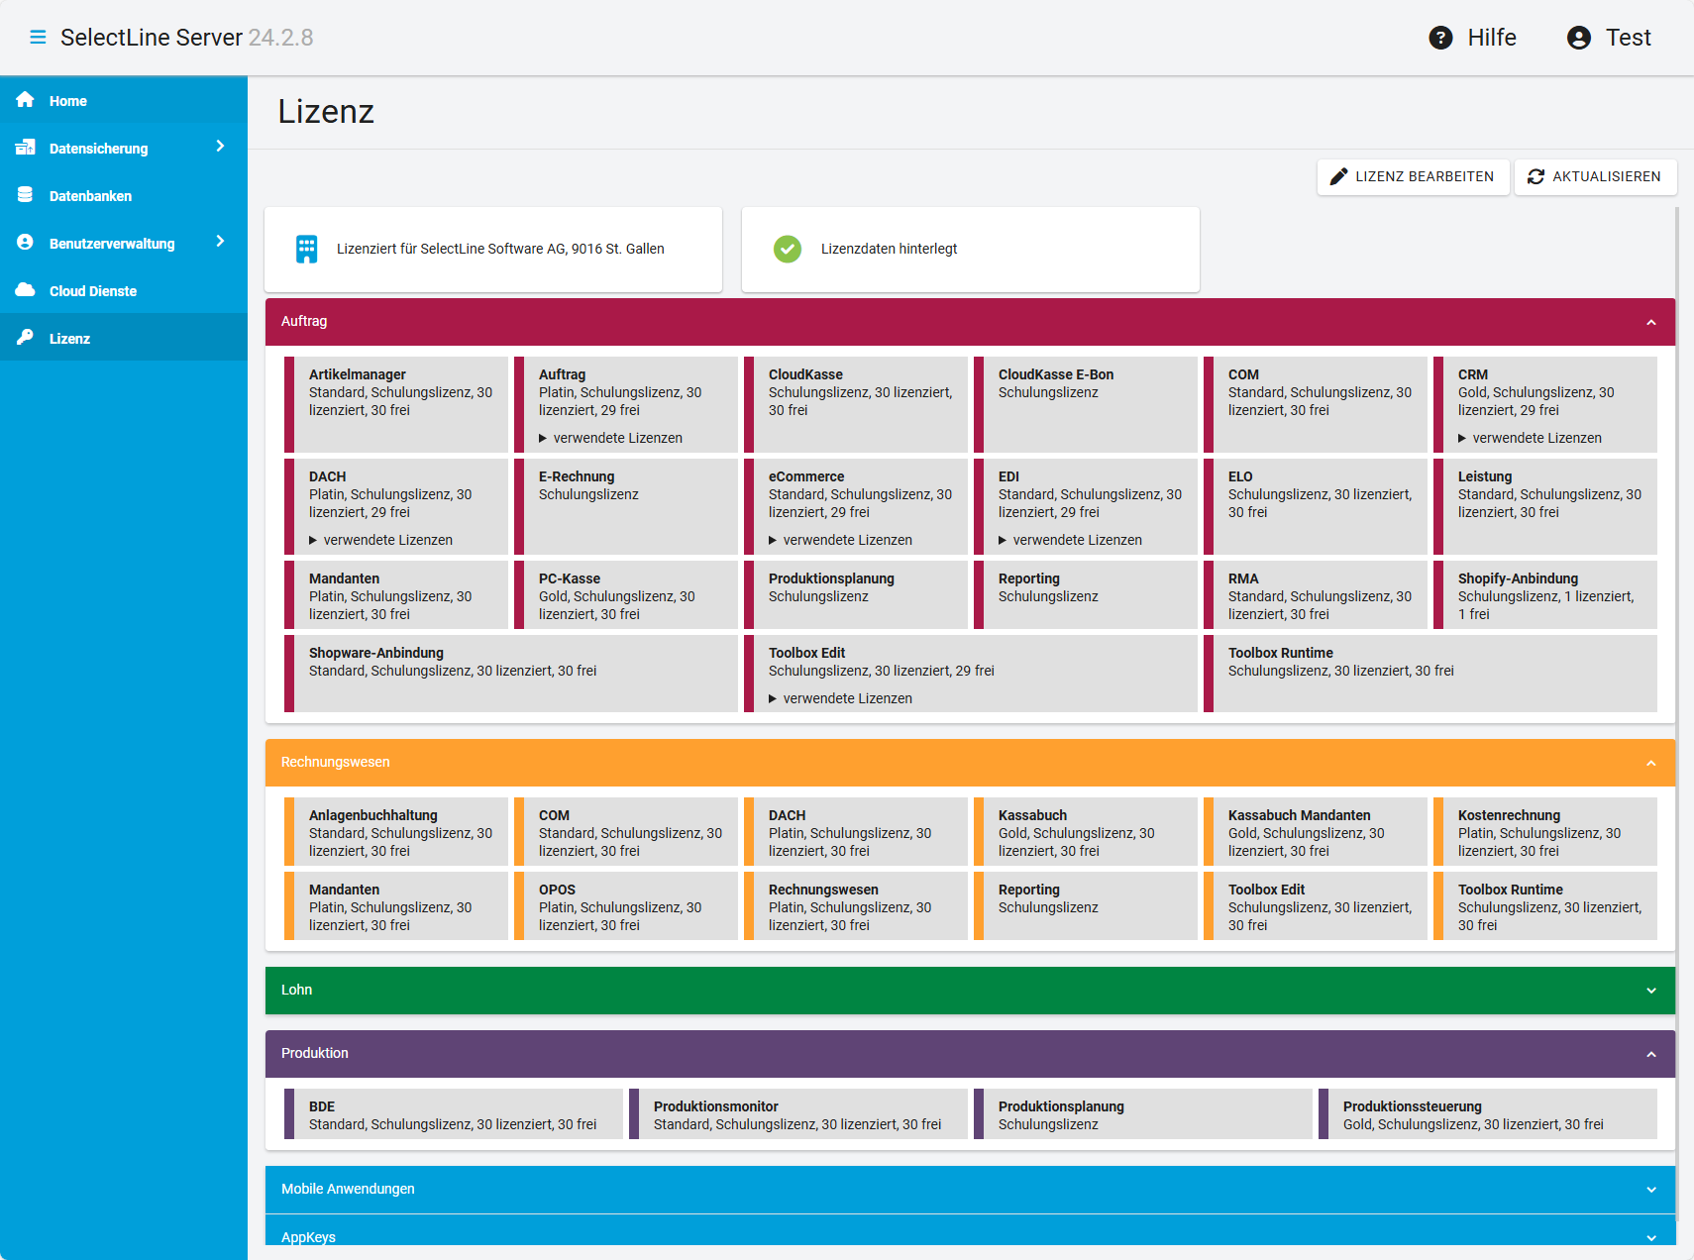Click the AKTUALISIEREN button
1694x1260 pixels.
pos(1595,176)
